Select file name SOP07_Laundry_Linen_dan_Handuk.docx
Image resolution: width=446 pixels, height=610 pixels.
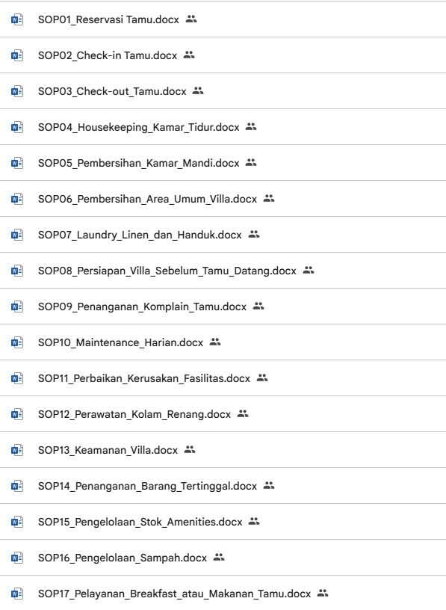pos(140,235)
